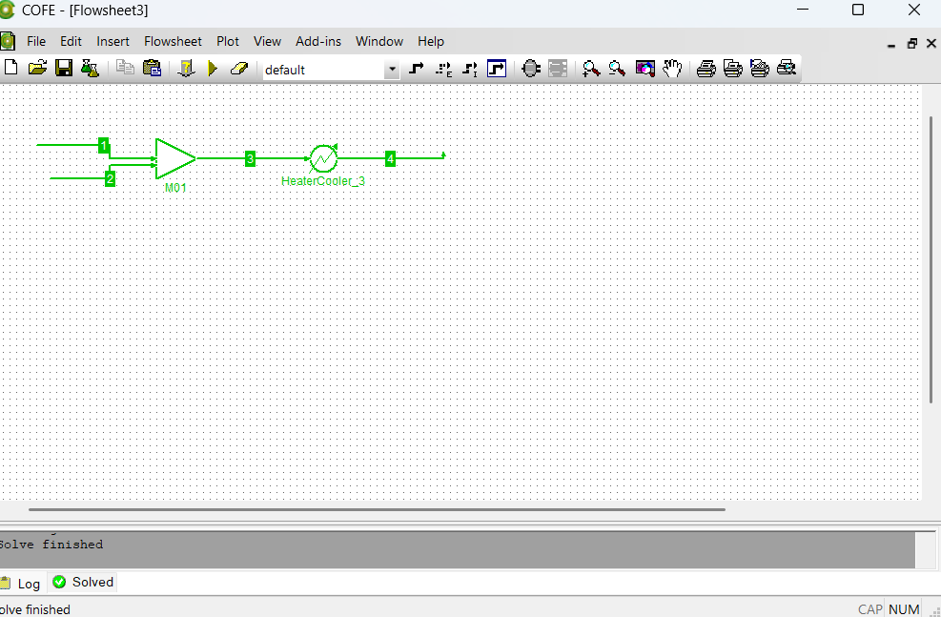
Task: Open a file with the folder icon
Action: click(37, 69)
